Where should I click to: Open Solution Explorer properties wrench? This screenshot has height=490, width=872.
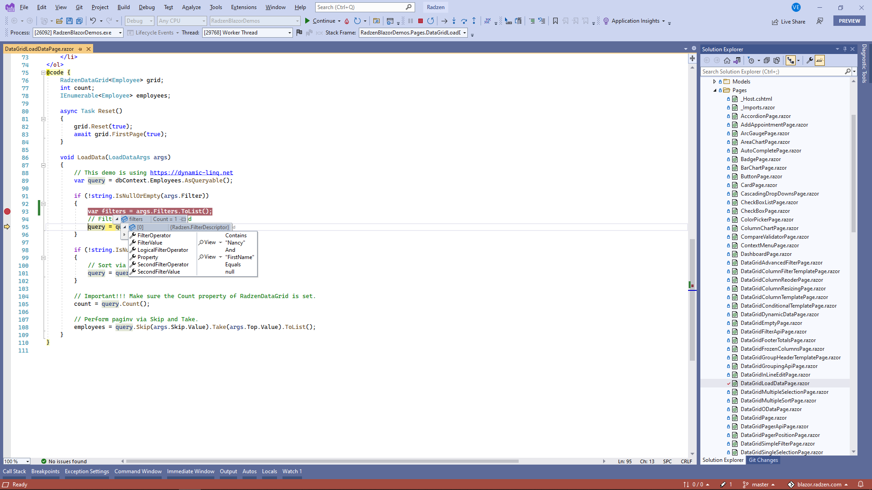tap(809, 60)
